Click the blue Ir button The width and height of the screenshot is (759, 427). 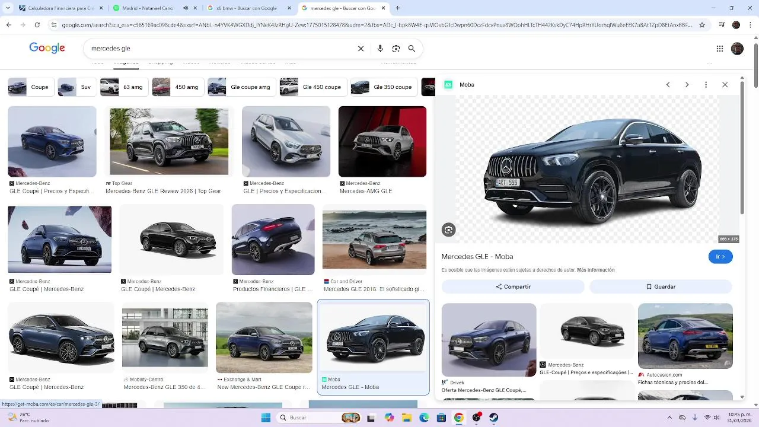click(720, 257)
